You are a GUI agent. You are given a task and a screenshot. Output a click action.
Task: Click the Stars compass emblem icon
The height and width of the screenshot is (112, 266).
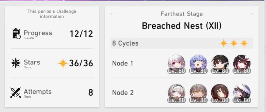(x=16, y=63)
